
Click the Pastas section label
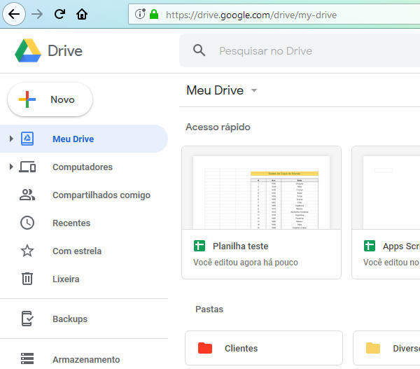209,309
